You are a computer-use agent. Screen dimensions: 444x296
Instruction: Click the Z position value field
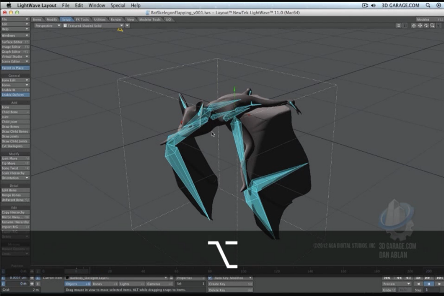17,284
